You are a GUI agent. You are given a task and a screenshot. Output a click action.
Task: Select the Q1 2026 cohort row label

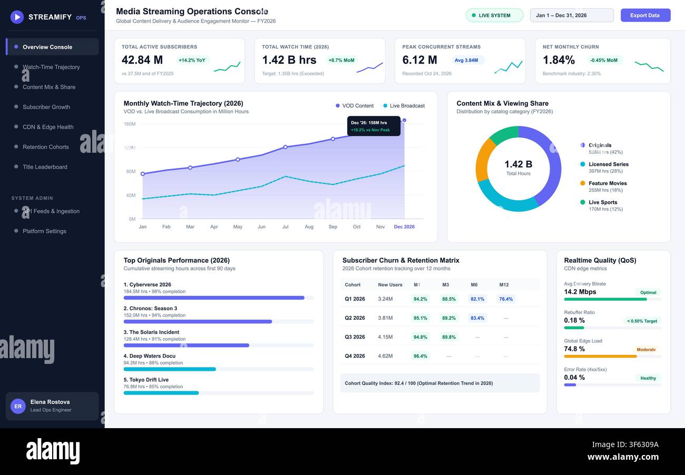355,299
